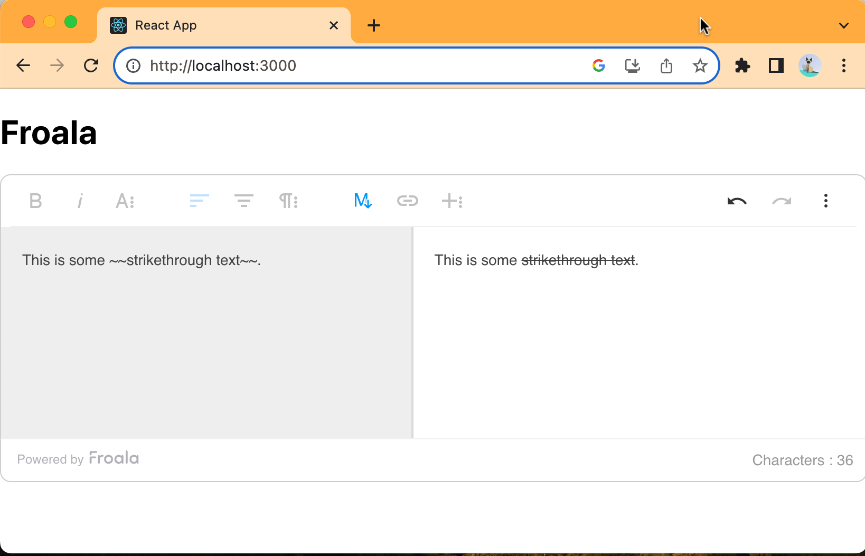The image size is (865, 556).
Task: Open the paragraph style dropdown
Action: (x=288, y=201)
